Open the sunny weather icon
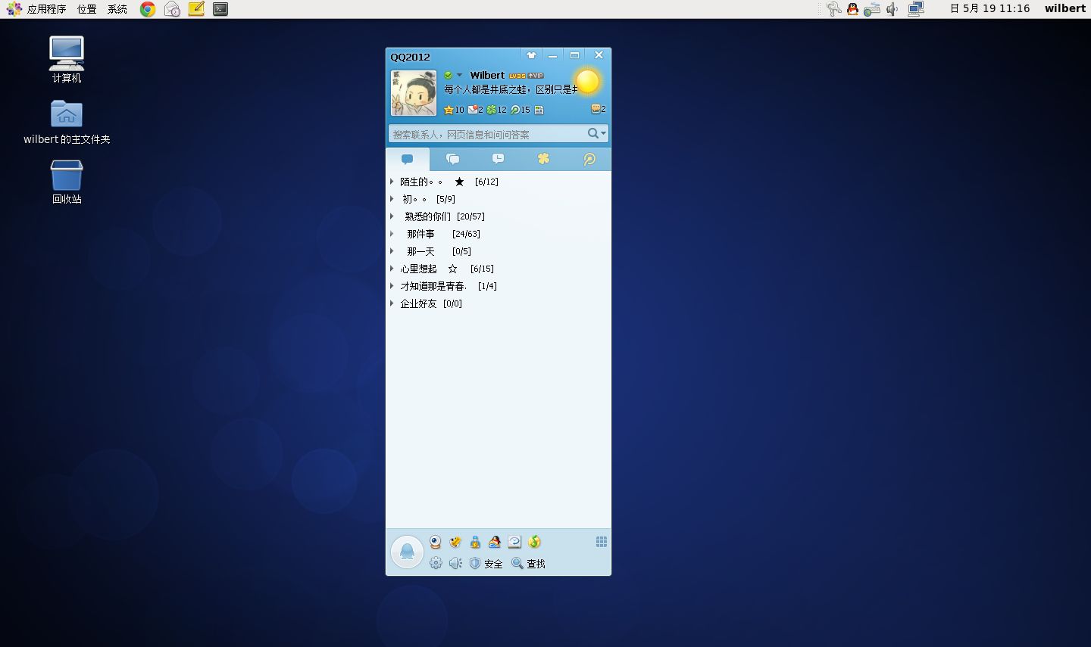 tap(587, 81)
